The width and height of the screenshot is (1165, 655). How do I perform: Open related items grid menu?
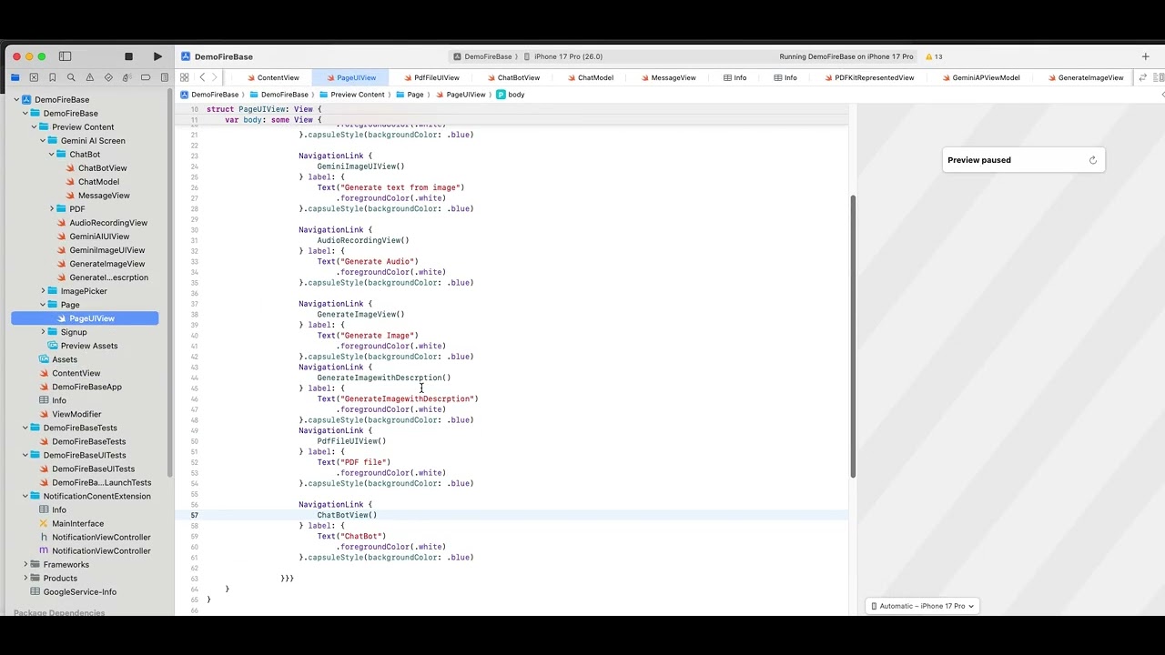[x=185, y=77]
